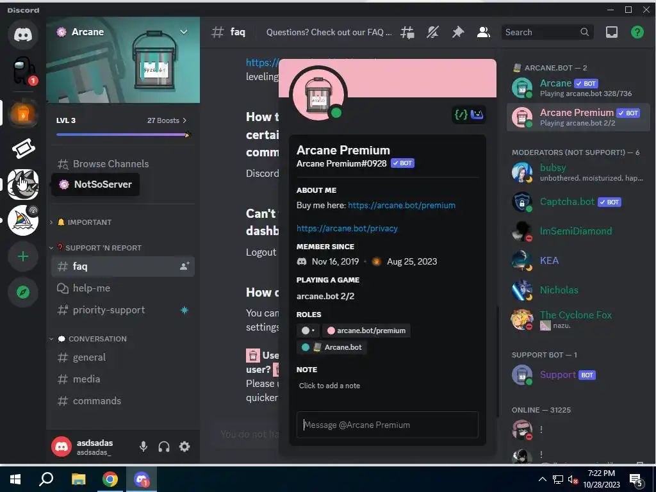The height and width of the screenshot is (492, 656).
Task: Open Windows notification center
Action: pos(636,480)
